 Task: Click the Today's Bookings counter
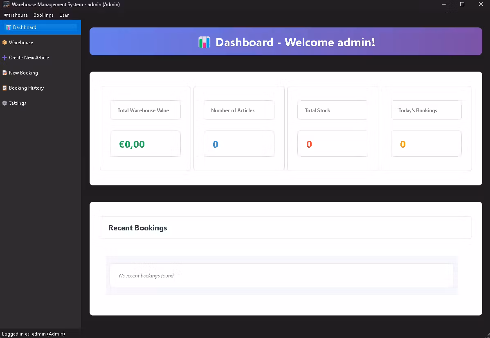[403, 144]
